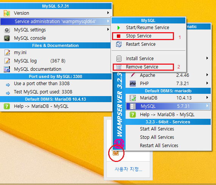Expand Service administration submenu arrow
The image size is (216, 185).
pyautogui.click(x=108, y=21)
